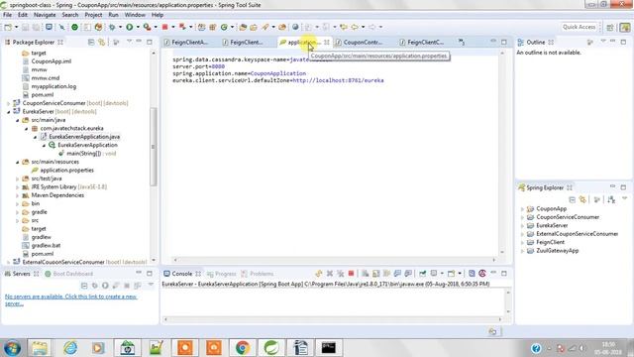
Task: Expand Maven Dependencies node
Action: coord(18,195)
